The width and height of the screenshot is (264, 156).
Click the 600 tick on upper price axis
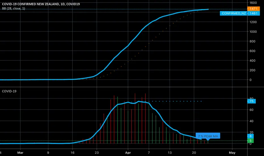252,51
